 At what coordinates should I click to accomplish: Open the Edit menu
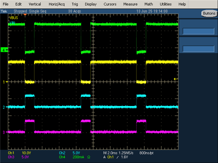pos(18,4)
